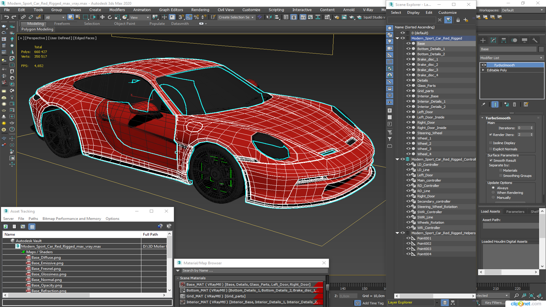
Task: Click the Parameters tab button
Action: (515, 211)
